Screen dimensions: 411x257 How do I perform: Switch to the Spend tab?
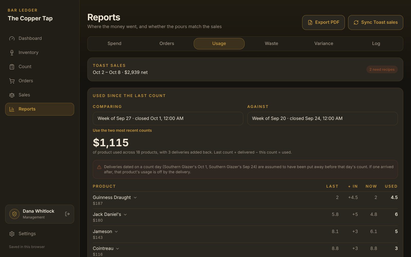pos(114,43)
